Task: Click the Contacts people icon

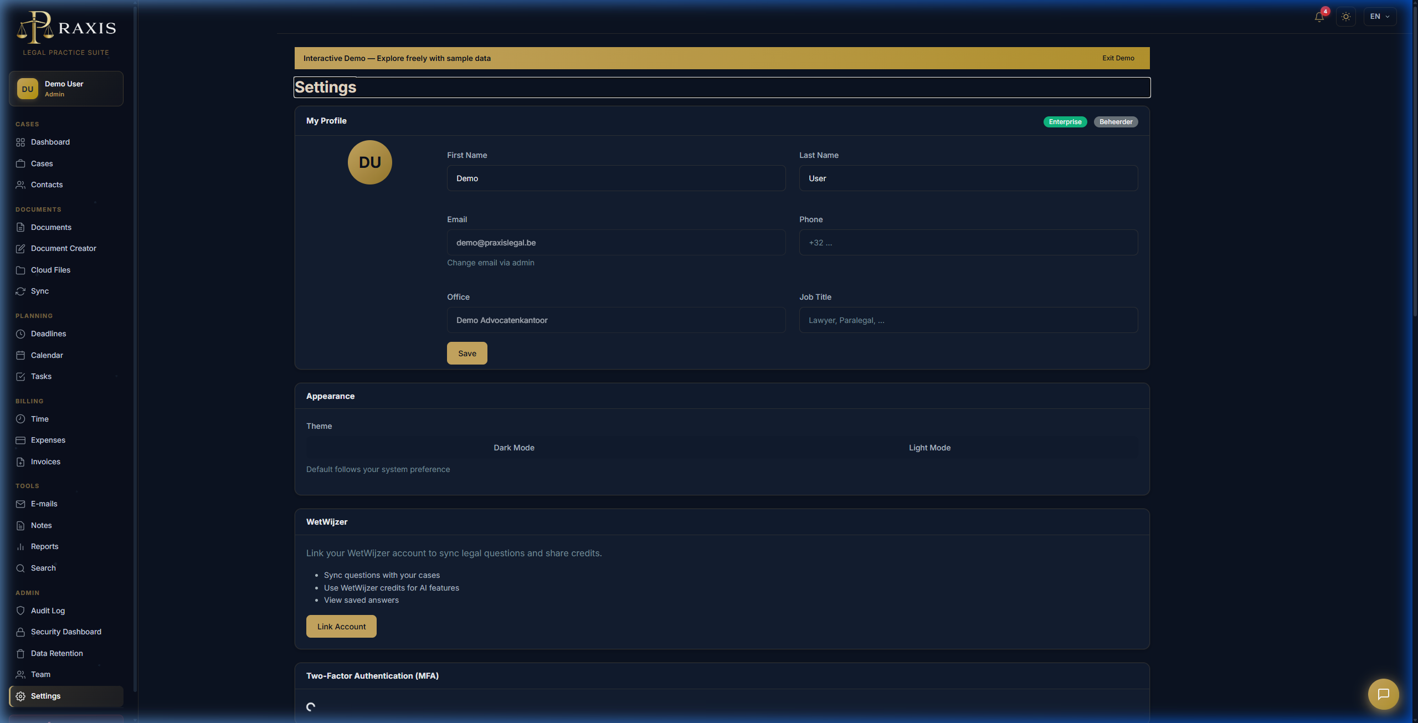Action: tap(20, 185)
